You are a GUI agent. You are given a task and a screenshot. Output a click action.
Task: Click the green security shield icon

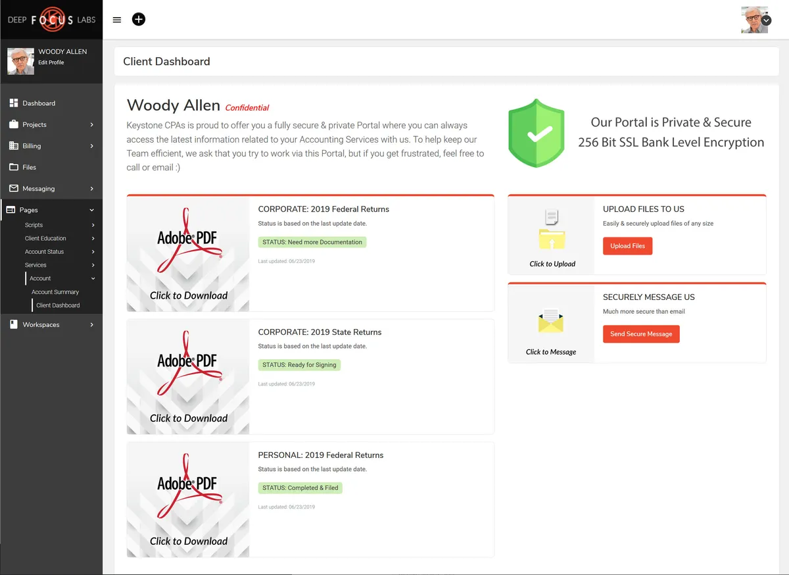pos(537,134)
